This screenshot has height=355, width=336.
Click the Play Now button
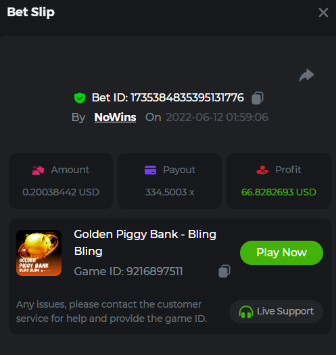[x=281, y=253]
